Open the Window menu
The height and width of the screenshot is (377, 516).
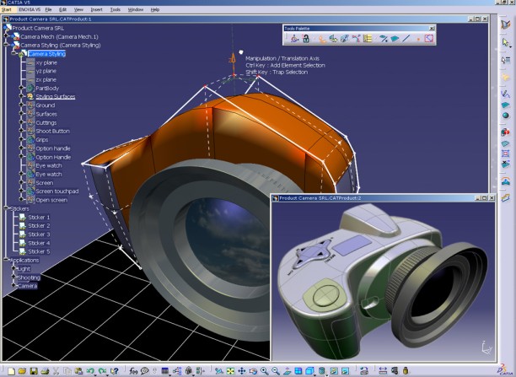tap(136, 9)
